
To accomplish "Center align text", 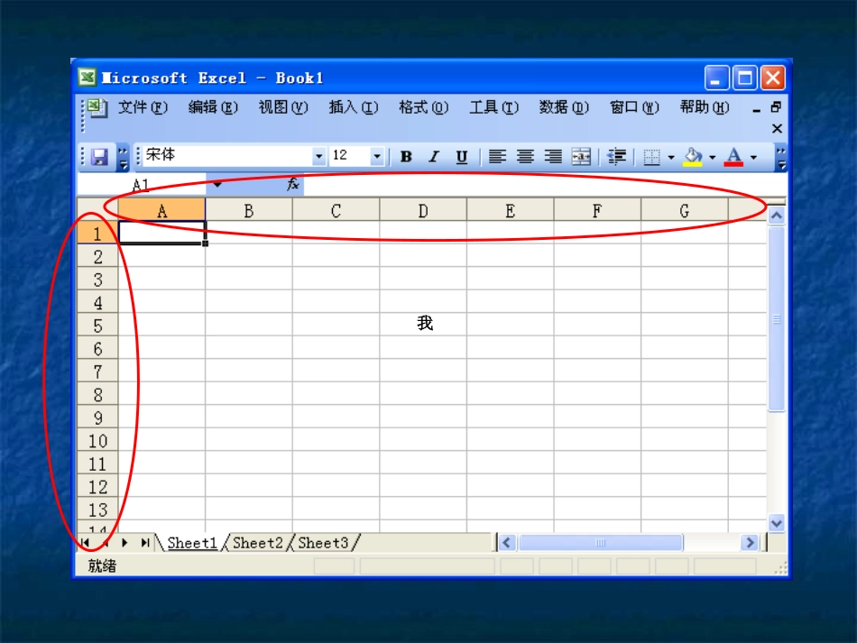I will tap(525, 157).
